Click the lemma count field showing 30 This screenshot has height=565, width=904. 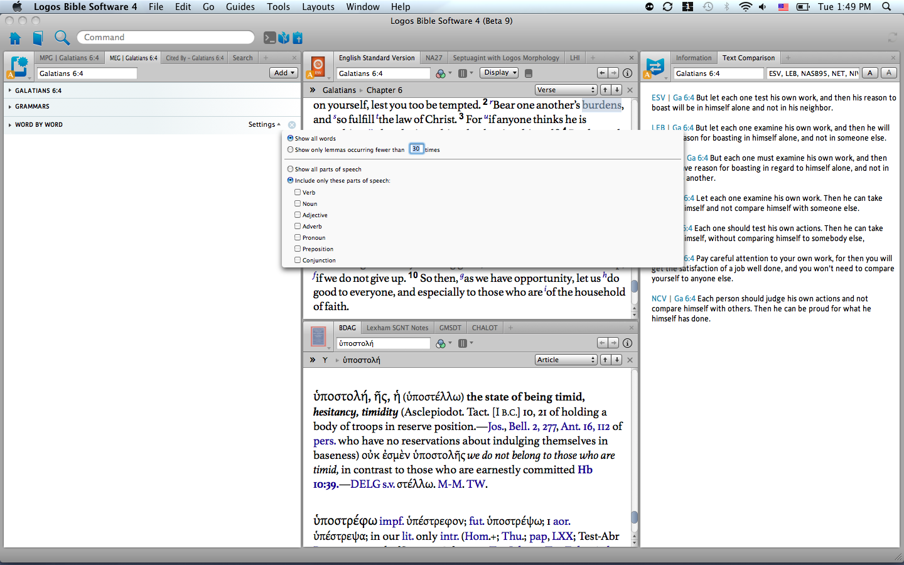[x=416, y=149]
